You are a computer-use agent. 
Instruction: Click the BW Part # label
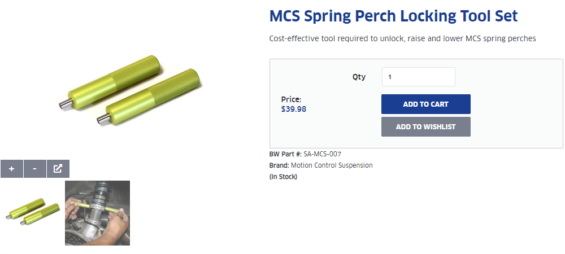coord(285,154)
